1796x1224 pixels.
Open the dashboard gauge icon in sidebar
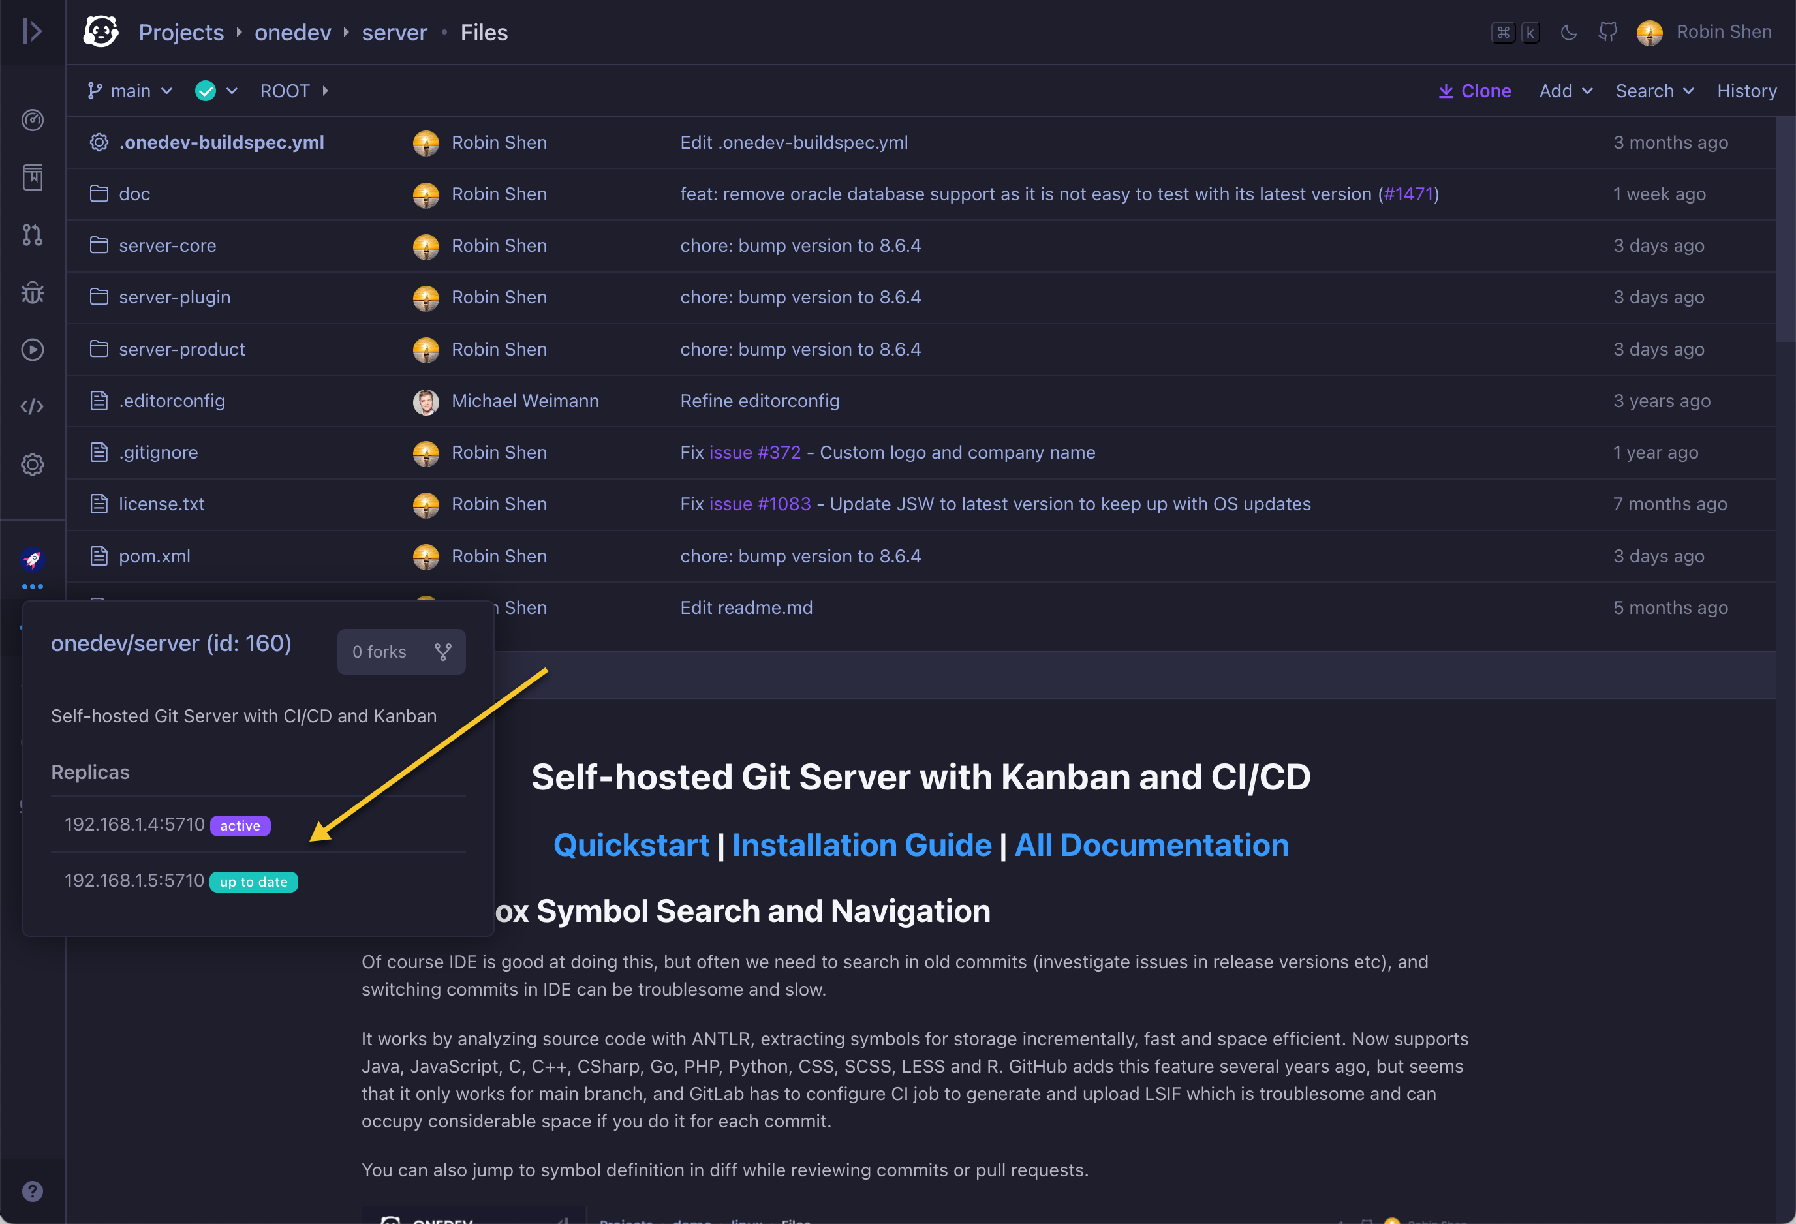(33, 120)
